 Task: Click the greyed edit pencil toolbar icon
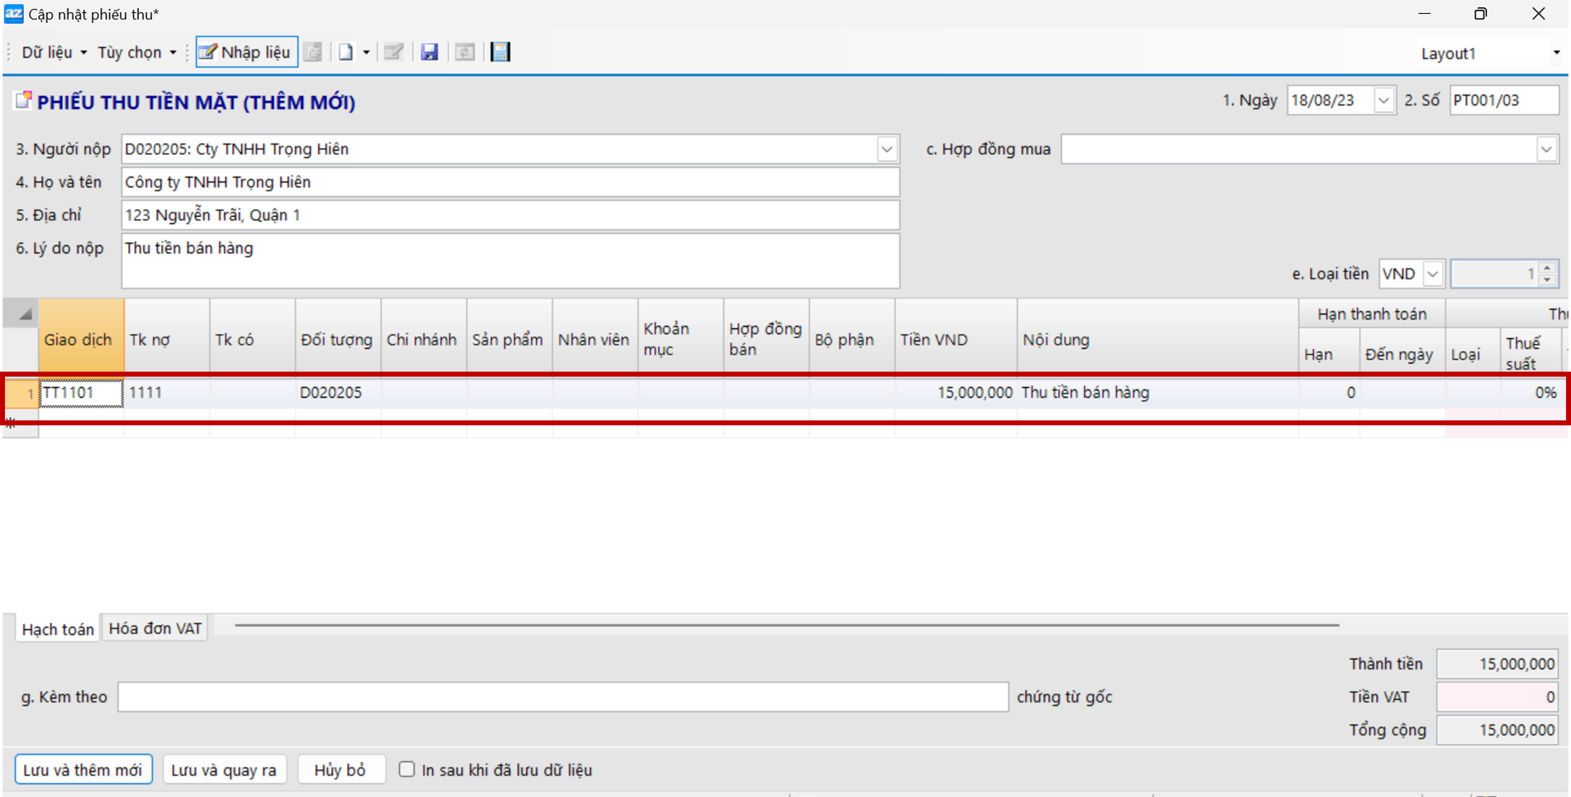coord(393,52)
